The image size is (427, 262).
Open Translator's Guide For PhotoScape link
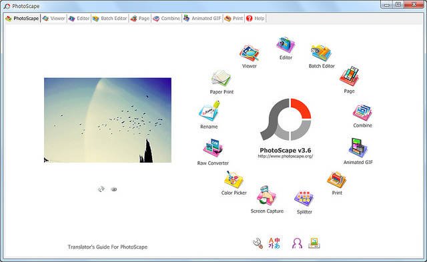coord(107,247)
